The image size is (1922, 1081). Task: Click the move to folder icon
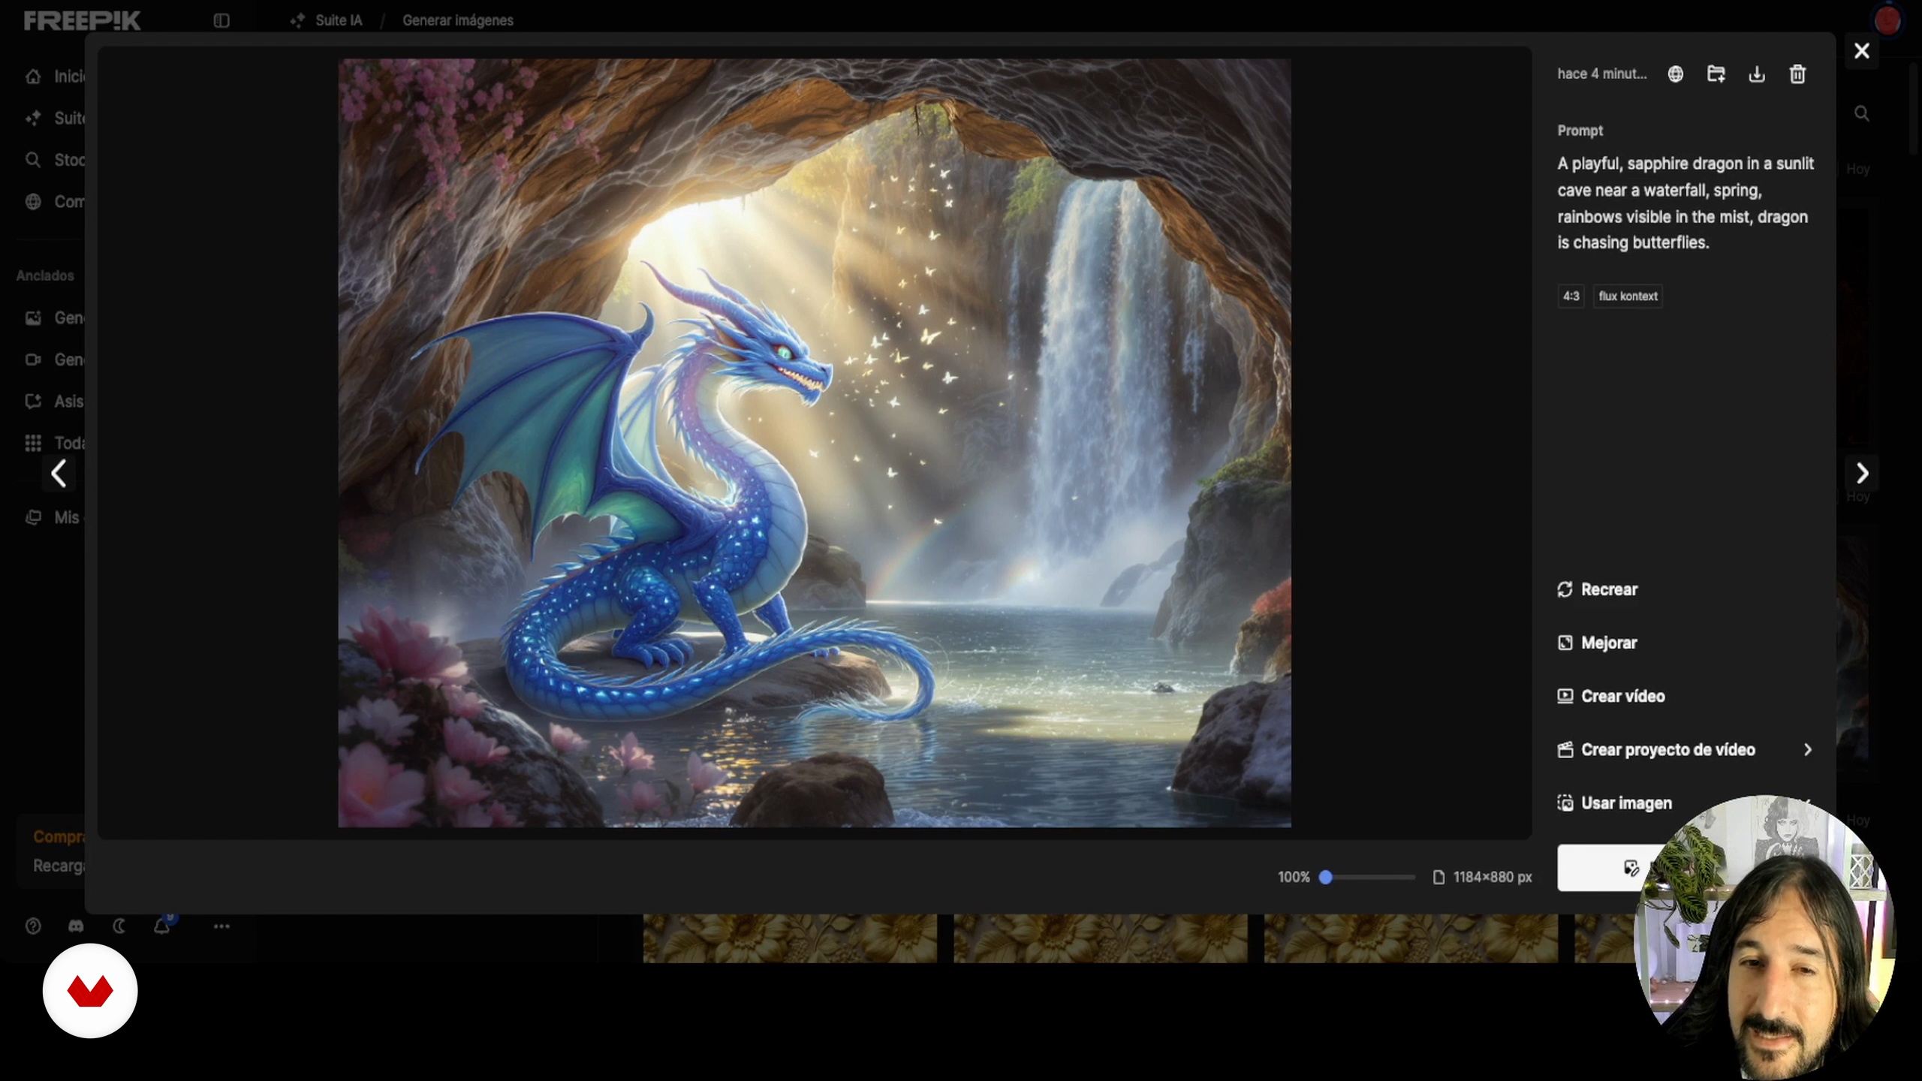point(1716,74)
